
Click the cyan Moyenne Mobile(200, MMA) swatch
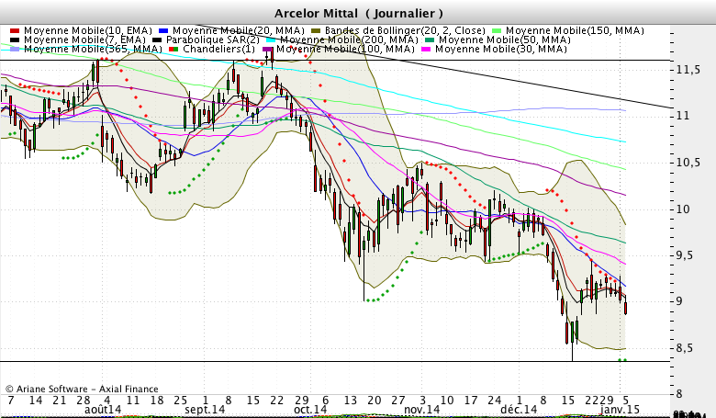click(x=271, y=40)
